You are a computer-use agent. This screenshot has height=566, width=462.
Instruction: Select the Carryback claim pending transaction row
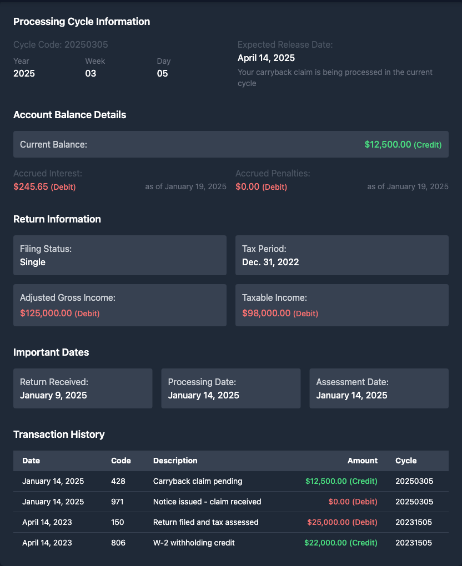(230, 481)
